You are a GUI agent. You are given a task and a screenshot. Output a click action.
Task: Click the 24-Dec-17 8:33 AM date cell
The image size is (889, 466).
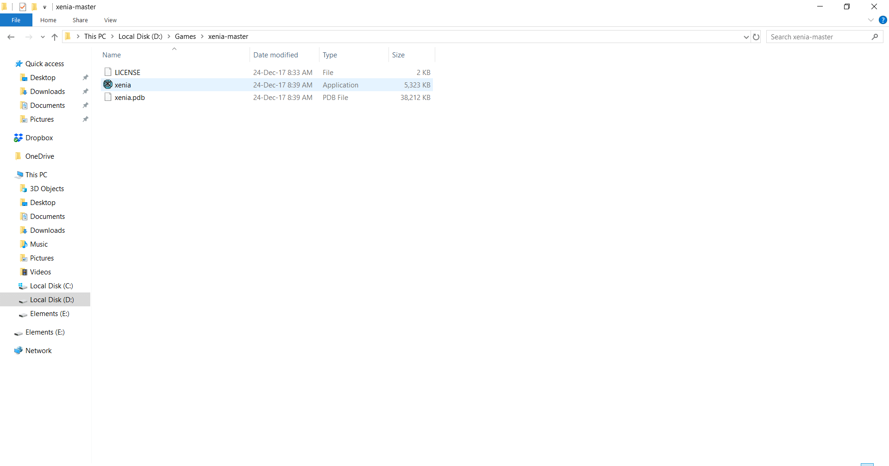point(282,72)
